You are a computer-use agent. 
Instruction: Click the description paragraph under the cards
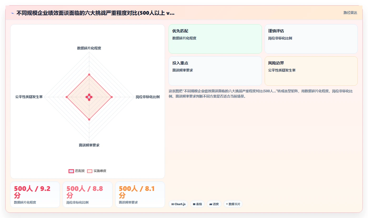coord(261,94)
